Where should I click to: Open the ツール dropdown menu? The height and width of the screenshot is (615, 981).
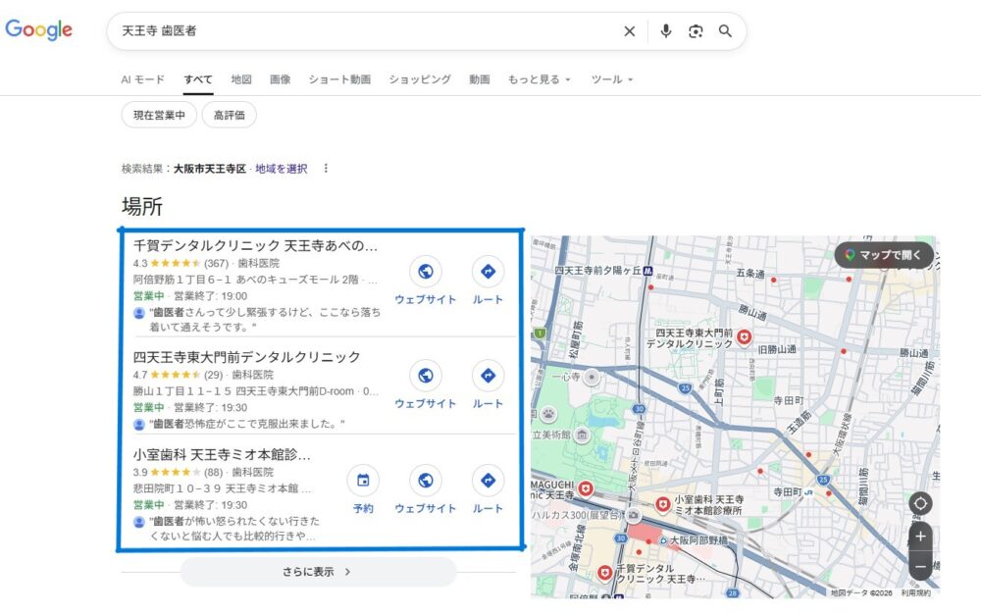pos(612,79)
